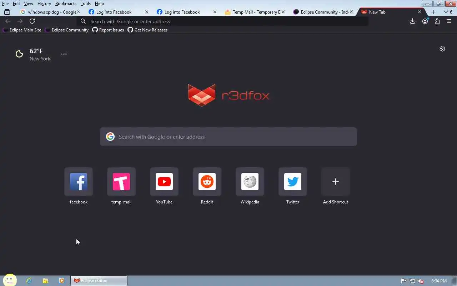Close the Eclipse Community tab
This screenshot has width=457, height=286.
tap(351, 12)
